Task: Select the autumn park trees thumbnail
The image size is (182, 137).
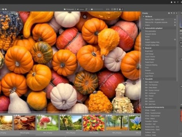Action: 117,123
